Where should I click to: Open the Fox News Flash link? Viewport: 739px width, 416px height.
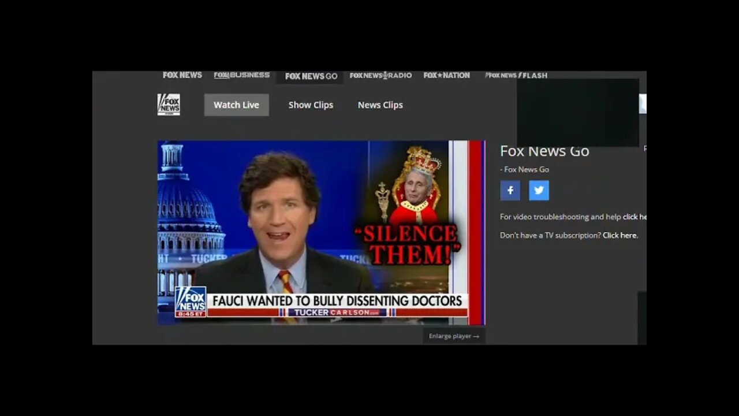point(516,75)
